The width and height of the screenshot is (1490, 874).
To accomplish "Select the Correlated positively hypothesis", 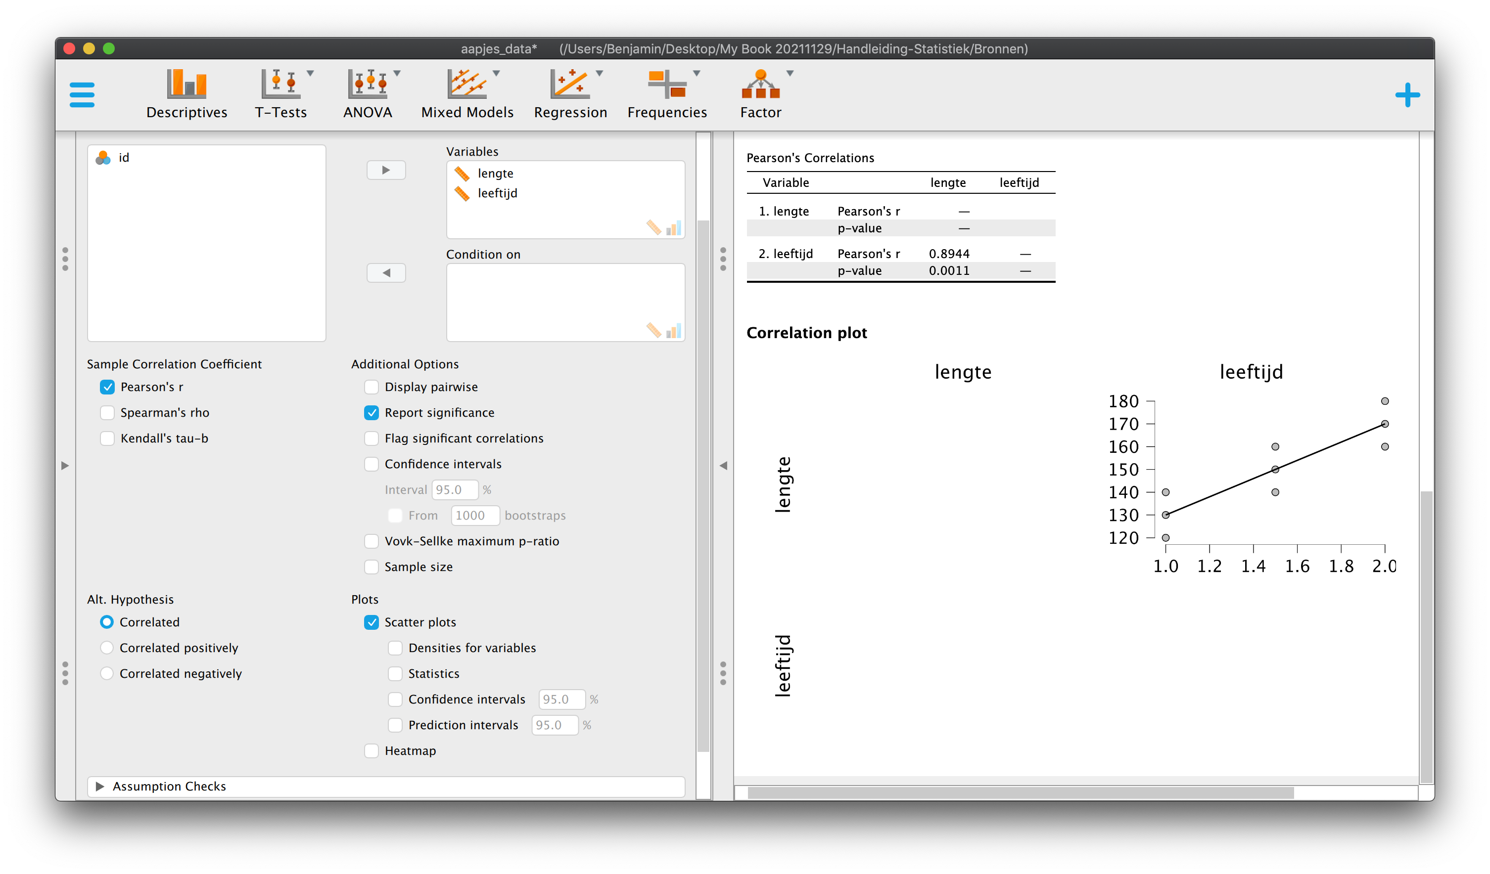I will click(x=106, y=648).
